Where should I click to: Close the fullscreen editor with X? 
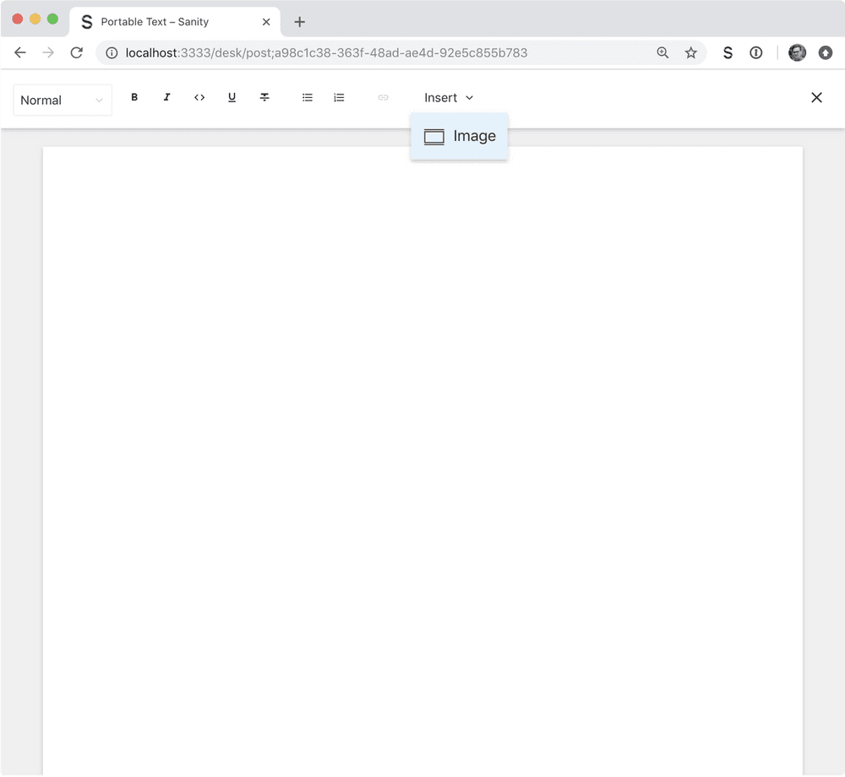click(x=816, y=97)
